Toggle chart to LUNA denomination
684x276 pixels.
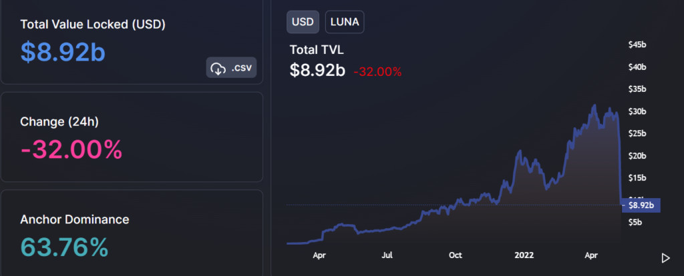(x=345, y=21)
